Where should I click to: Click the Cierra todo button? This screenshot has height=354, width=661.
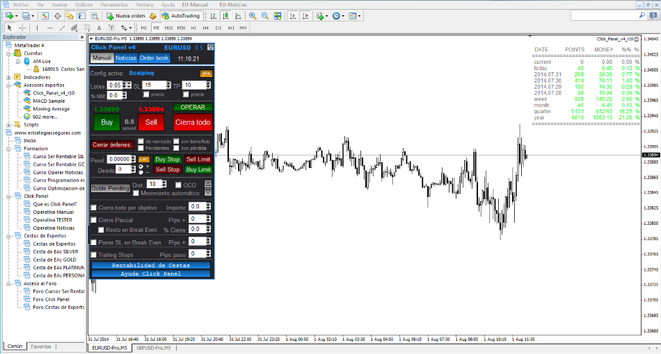(x=193, y=122)
